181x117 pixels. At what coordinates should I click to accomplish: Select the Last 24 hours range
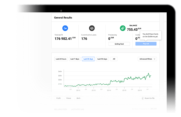(x=61, y=59)
